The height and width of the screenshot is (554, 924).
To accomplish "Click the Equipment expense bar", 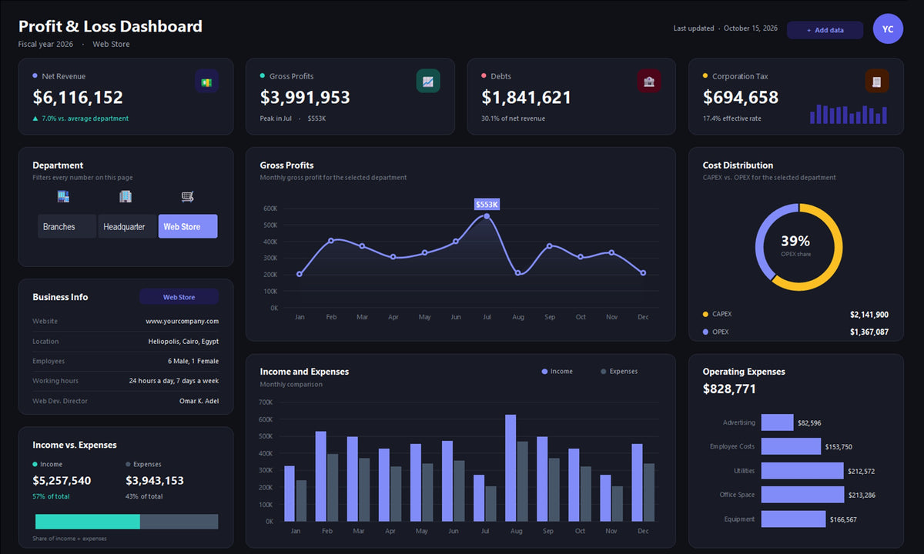I will pyautogui.click(x=793, y=519).
